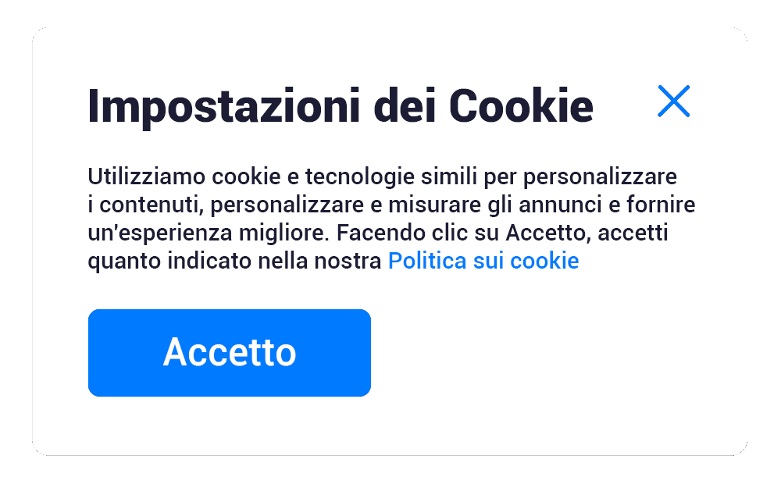Click the cross icon to close the banner
The image size is (781, 488).
[x=673, y=101]
